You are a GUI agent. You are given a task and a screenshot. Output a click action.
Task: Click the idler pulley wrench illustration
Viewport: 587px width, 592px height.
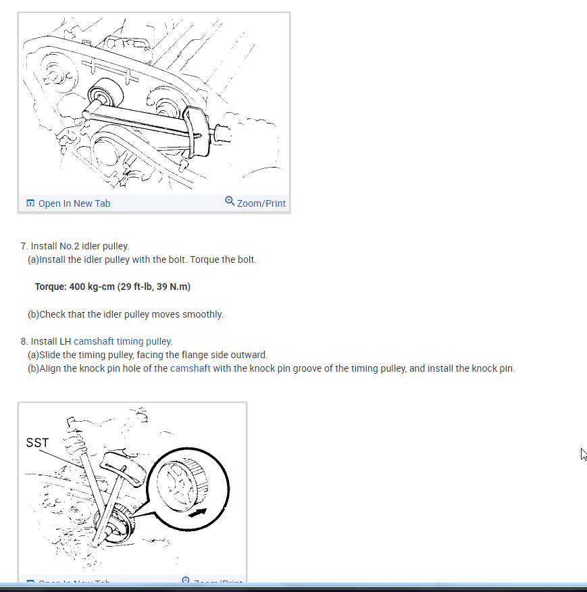point(154,104)
